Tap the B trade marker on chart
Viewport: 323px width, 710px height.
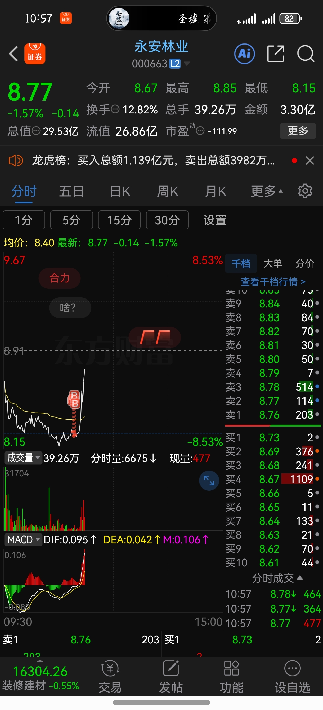[74, 399]
